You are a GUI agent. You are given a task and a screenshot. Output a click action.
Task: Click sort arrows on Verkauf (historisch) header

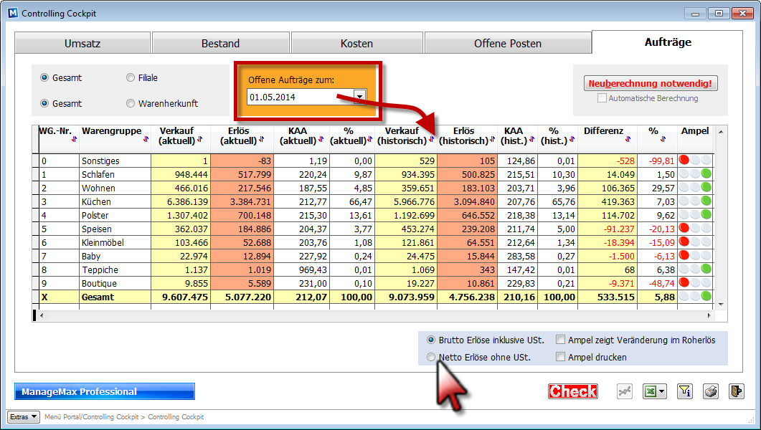(x=432, y=139)
